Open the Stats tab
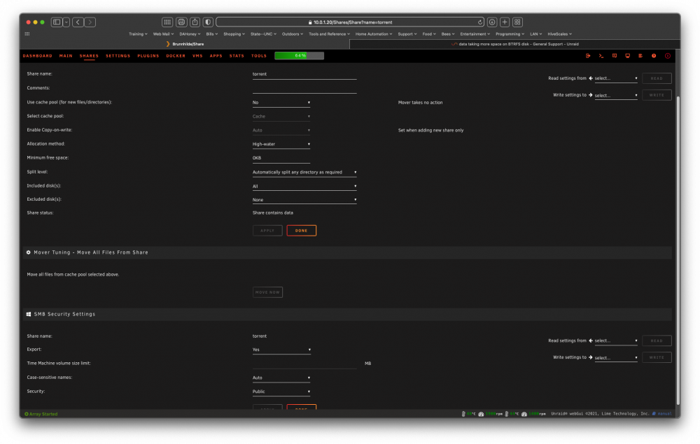 pyautogui.click(x=237, y=56)
